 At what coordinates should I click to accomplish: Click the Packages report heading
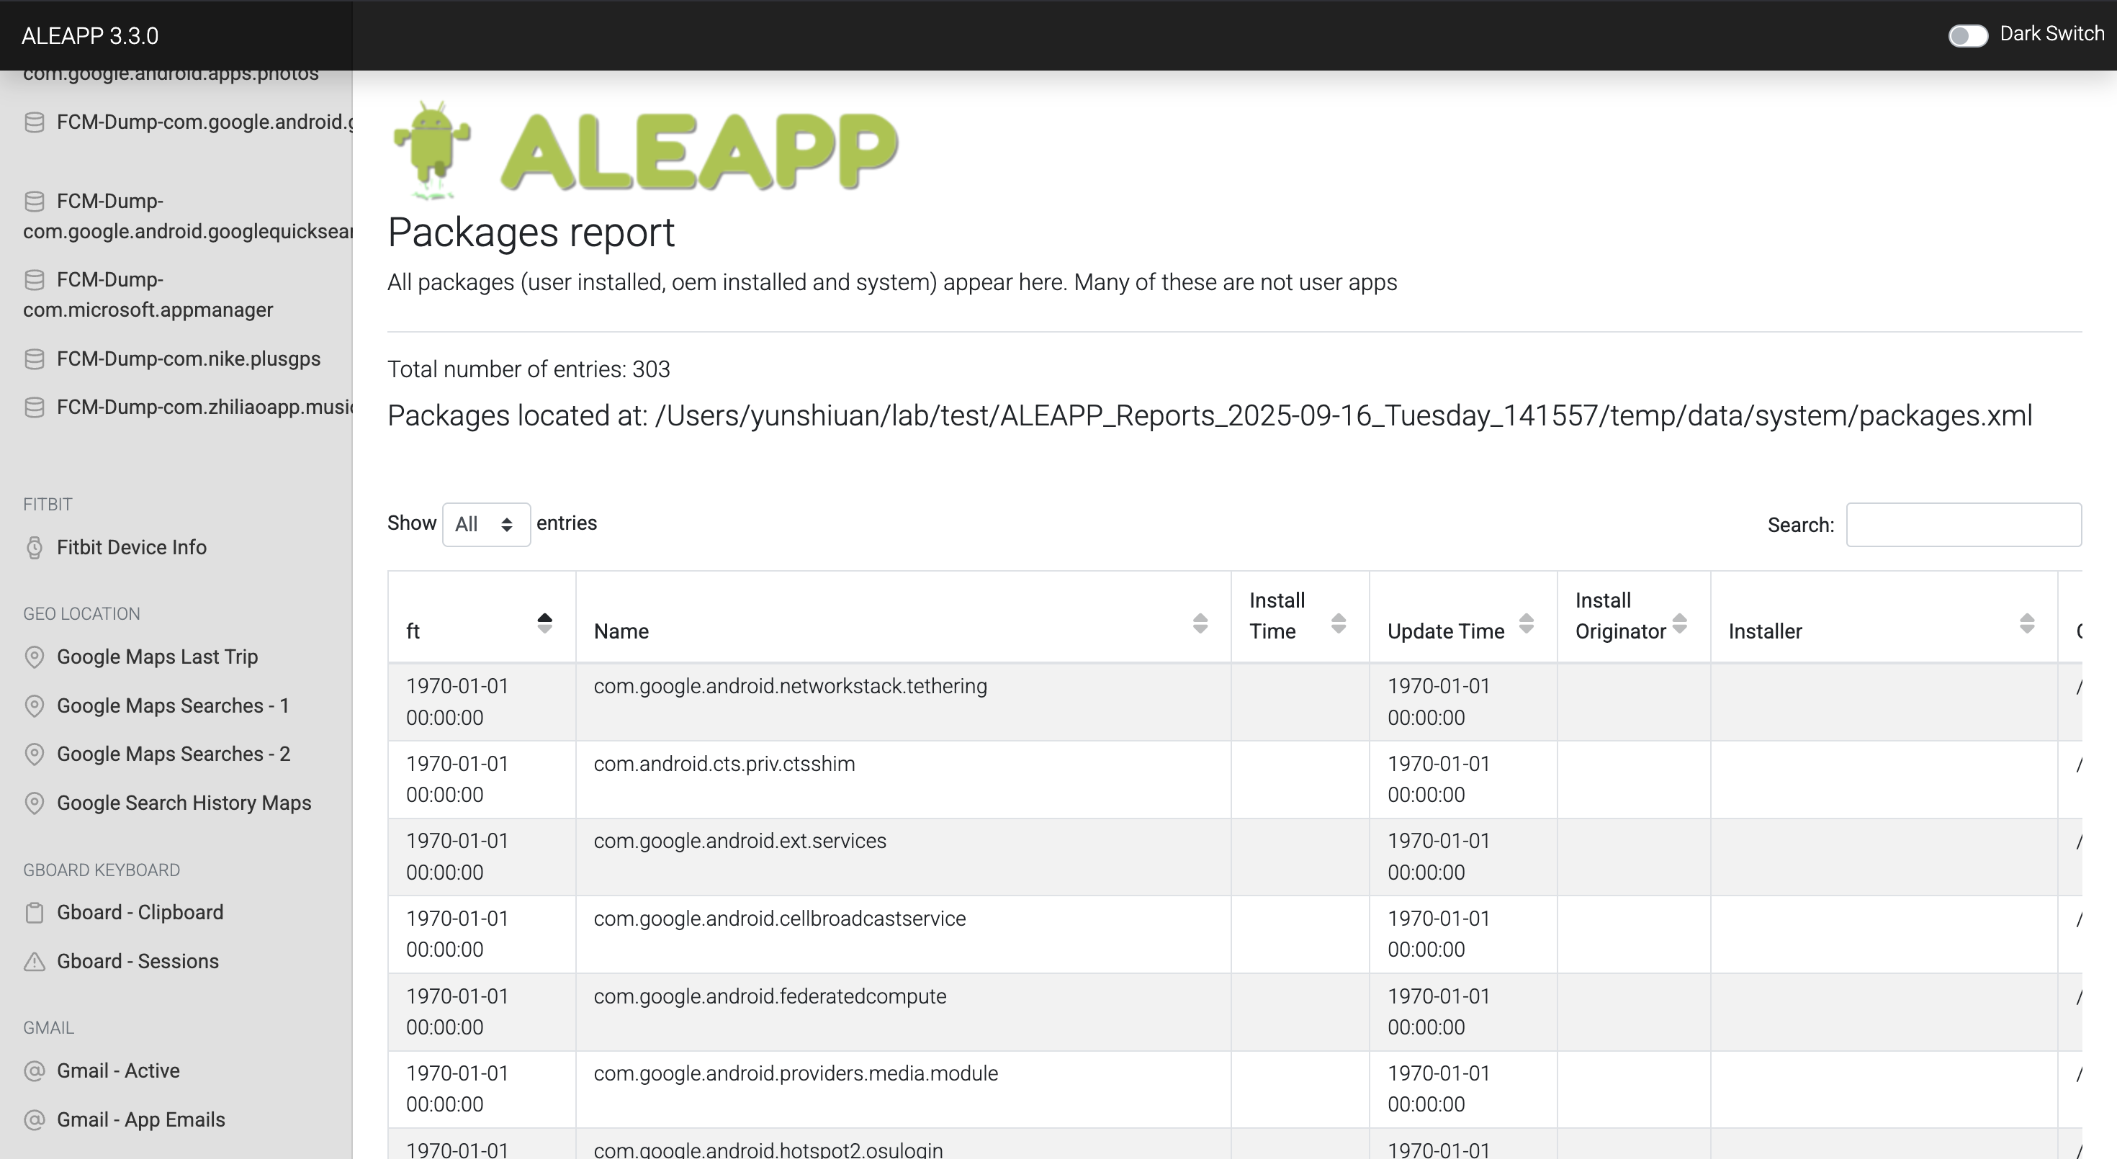pyautogui.click(x=531, y=233)
